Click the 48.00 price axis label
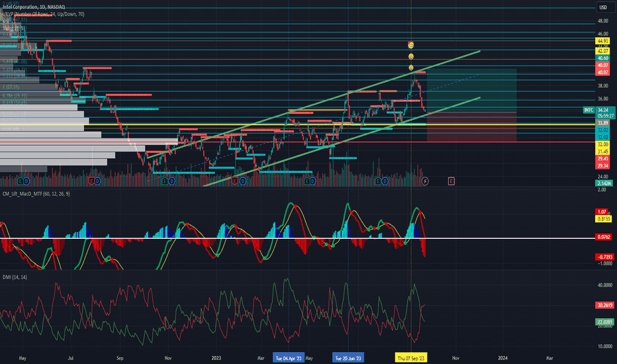 pos(603,21)
